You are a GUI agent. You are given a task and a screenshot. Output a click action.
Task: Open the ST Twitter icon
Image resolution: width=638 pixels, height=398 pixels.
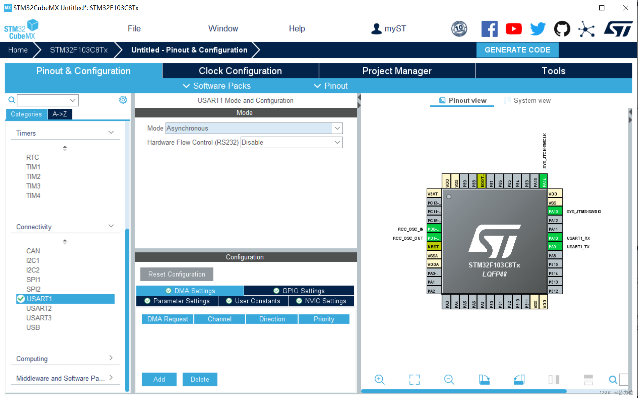(x=538, y=29)
